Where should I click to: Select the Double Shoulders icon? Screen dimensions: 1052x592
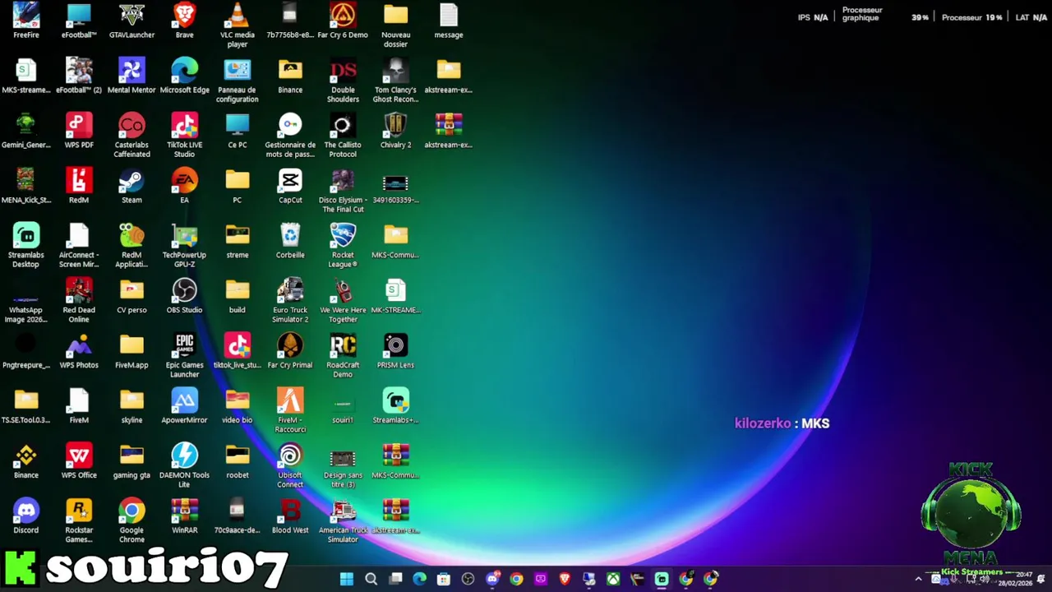(x=343, y=81)
